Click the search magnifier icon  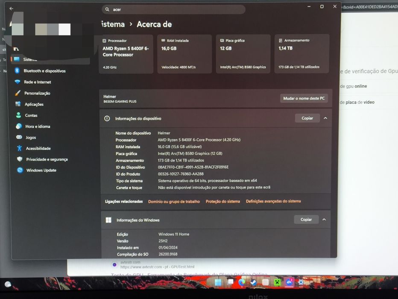pos(107,9)
